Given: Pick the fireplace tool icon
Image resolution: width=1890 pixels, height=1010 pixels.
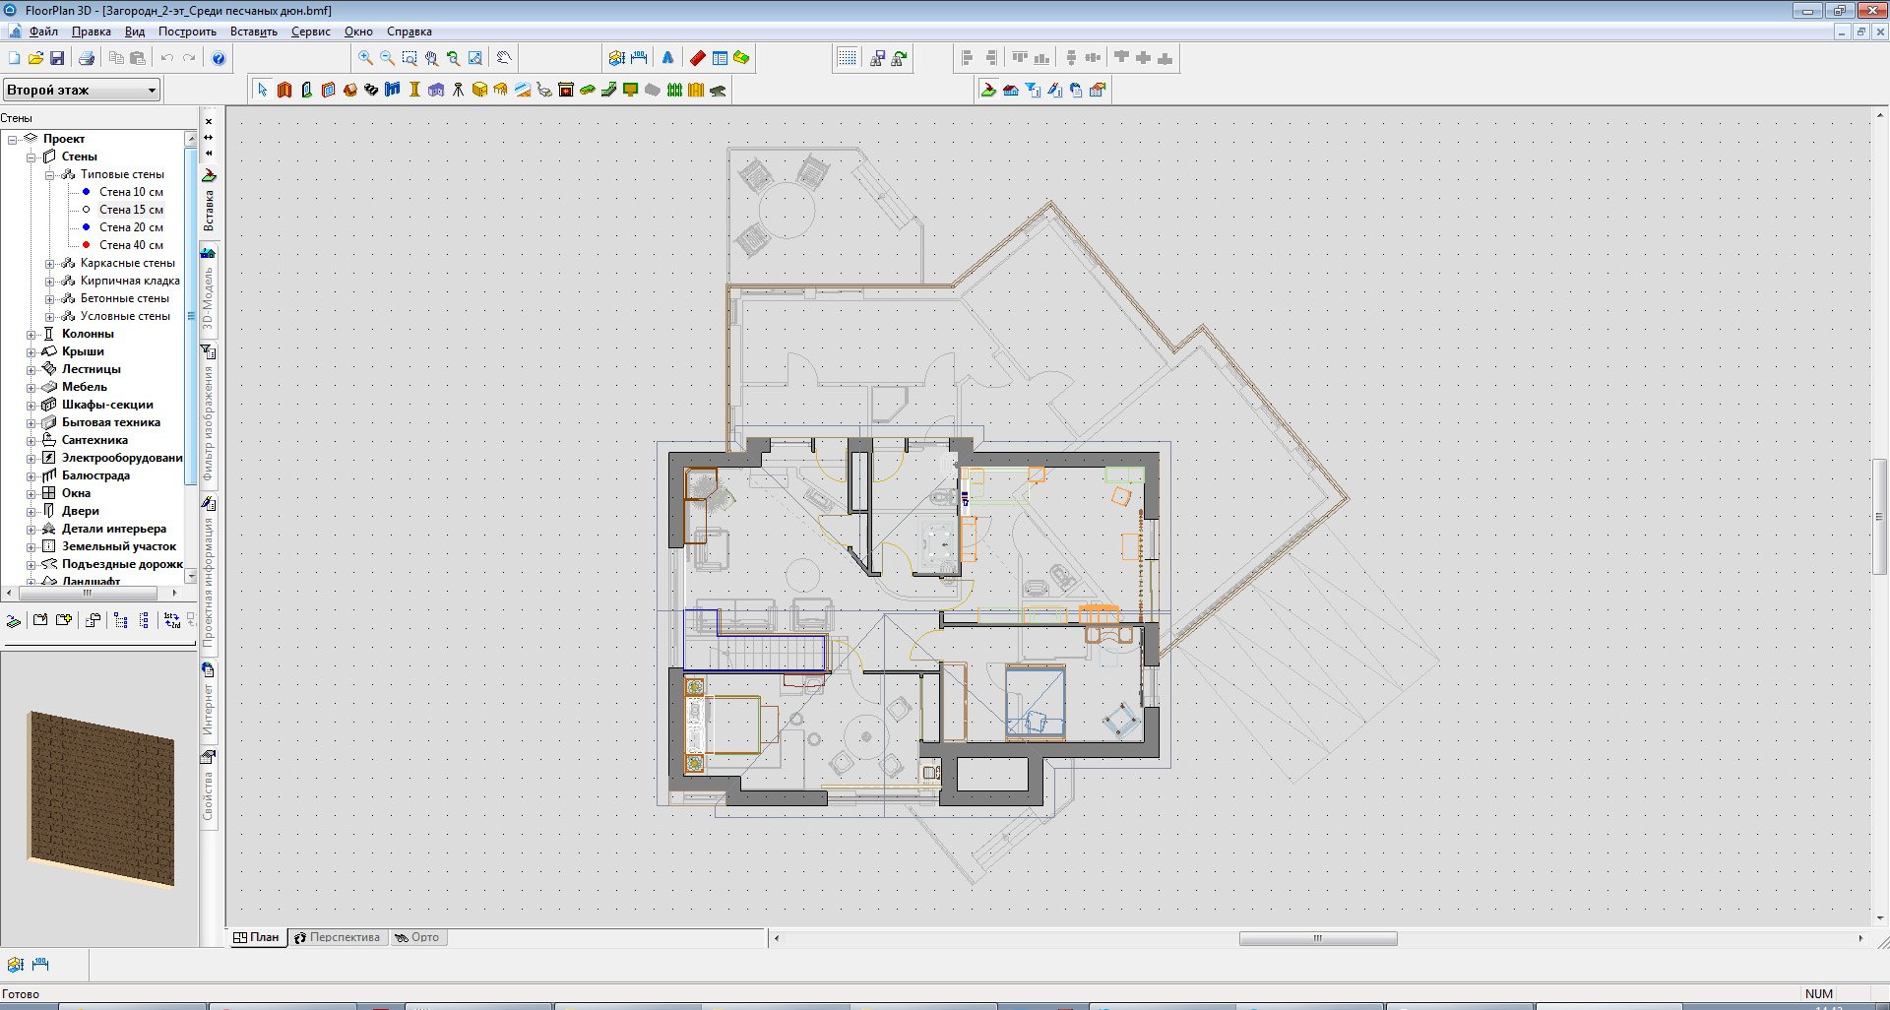Looking at the screenshot, I should pyautogui.click(x=566, y=90).
